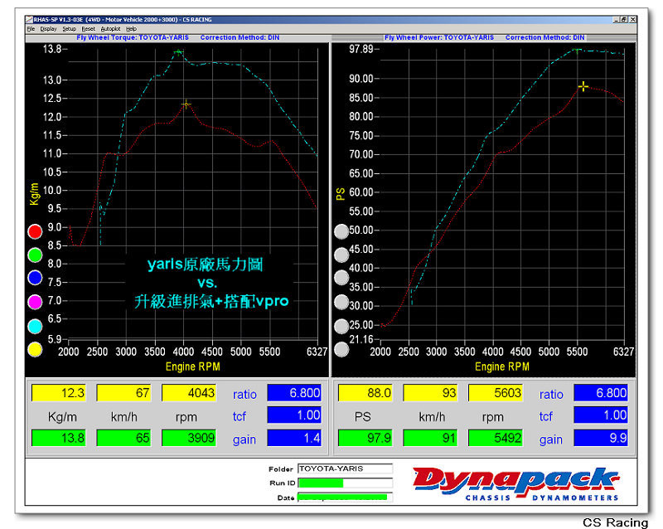Click the yellow power value 88.0
This screenshot has height=529, width=663.
[x=365, y=393]
